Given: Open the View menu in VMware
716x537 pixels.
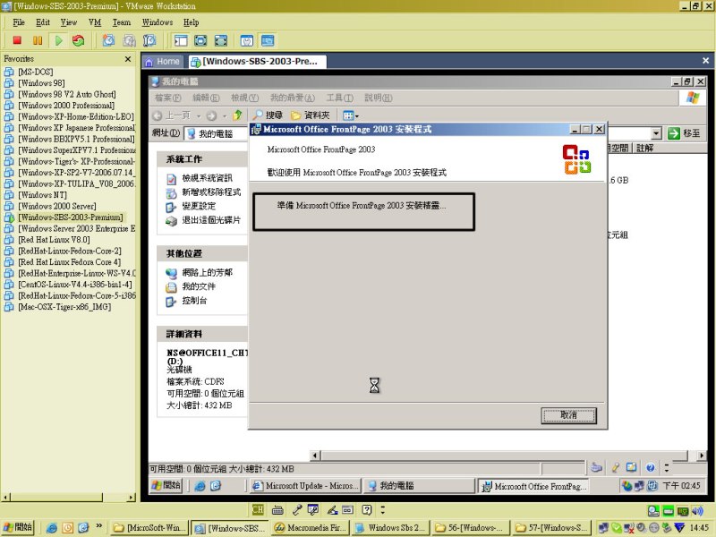Looking at the screenshot, I should (69, 22).
